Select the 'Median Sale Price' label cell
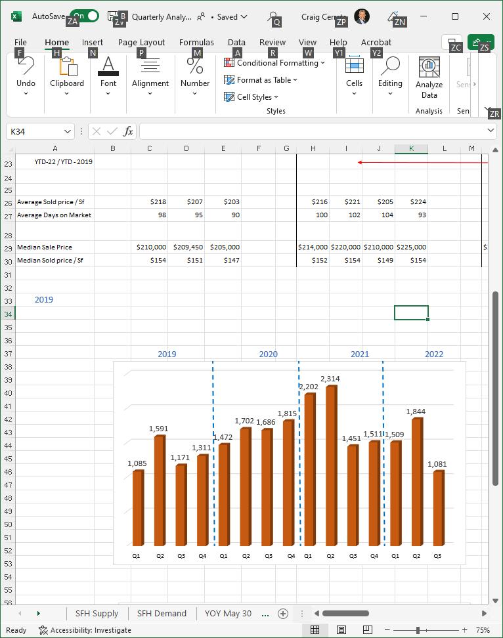503x638 pixels. click(55, 247)
